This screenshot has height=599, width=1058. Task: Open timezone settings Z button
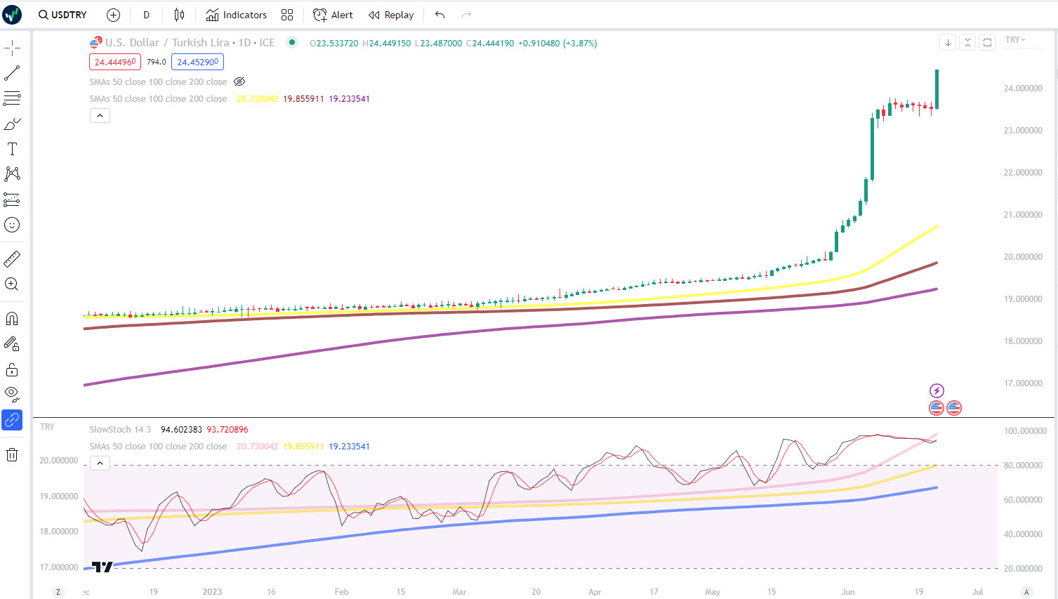pyautogui.click(x=58, y=592)
